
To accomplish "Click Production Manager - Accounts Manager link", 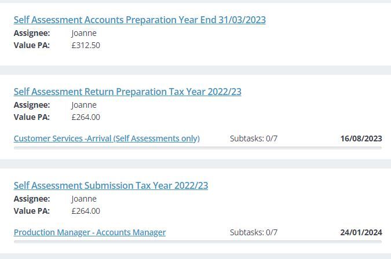I will pos(90,232).
